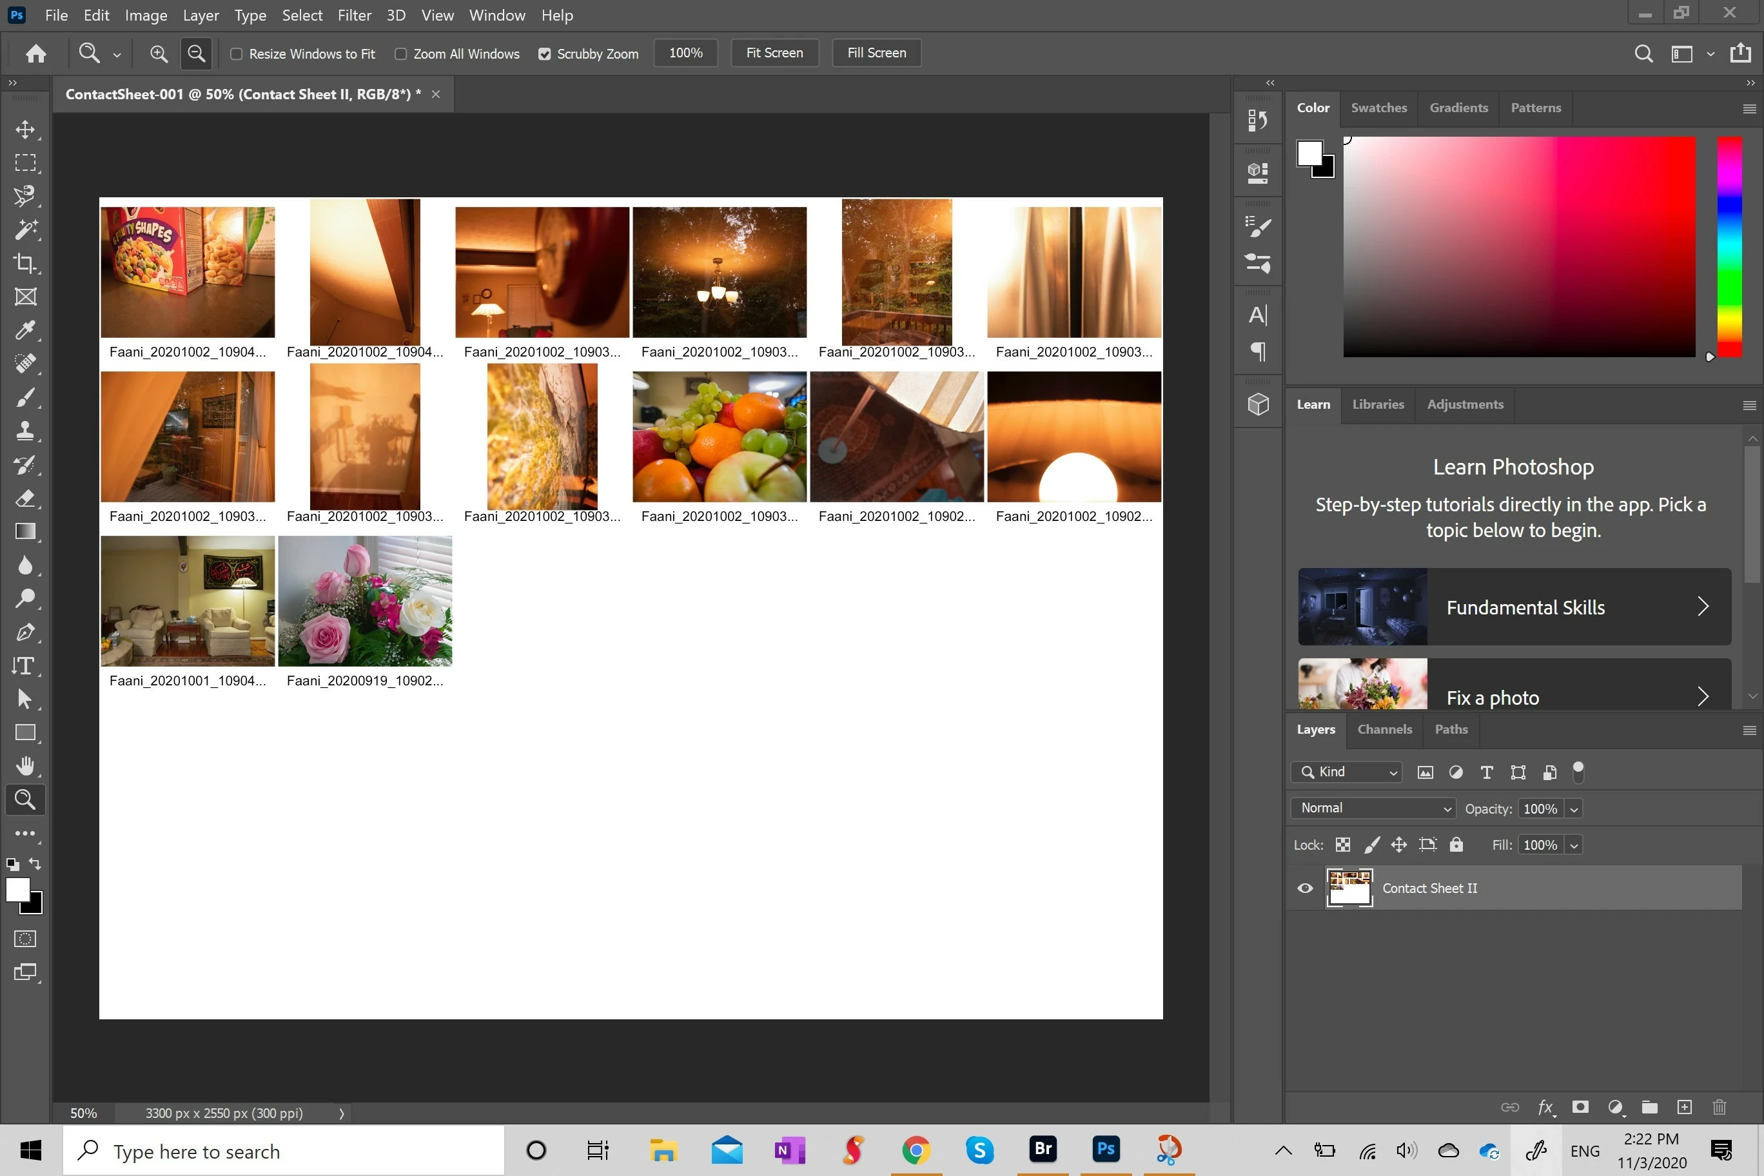Select the Move tool
Image resolution: width=1764 pixels, height=1176 pixels.
click(x=24, y=129)
